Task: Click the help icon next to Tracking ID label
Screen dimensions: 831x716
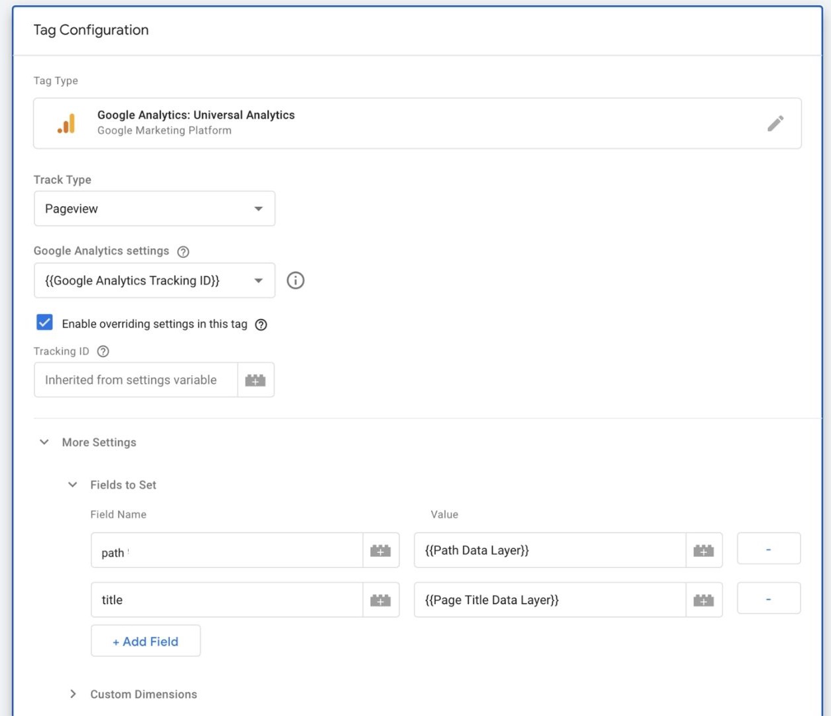Action: (103, 351)
